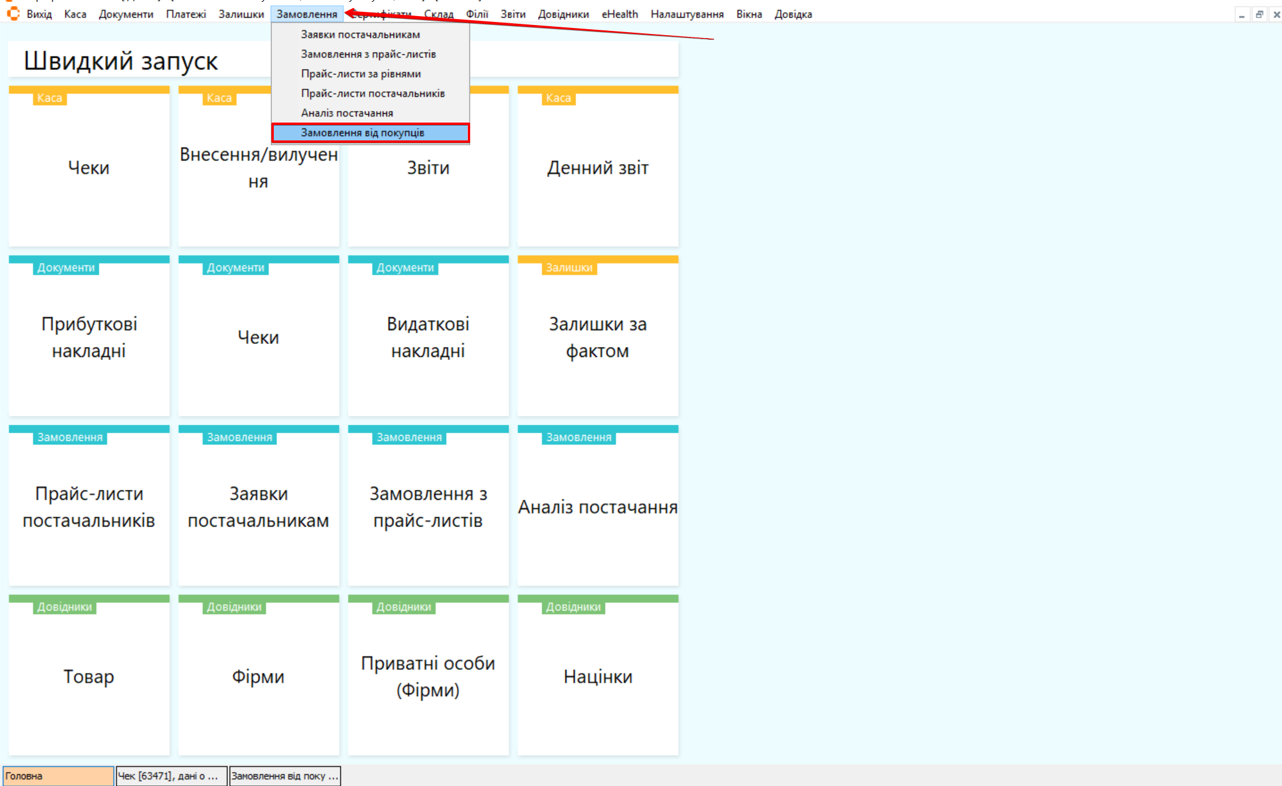Image resolution: width=1282 pixels, height=786 pixels.
Task: Open the 'Налаштування' menu
Action: pos(687,14)
